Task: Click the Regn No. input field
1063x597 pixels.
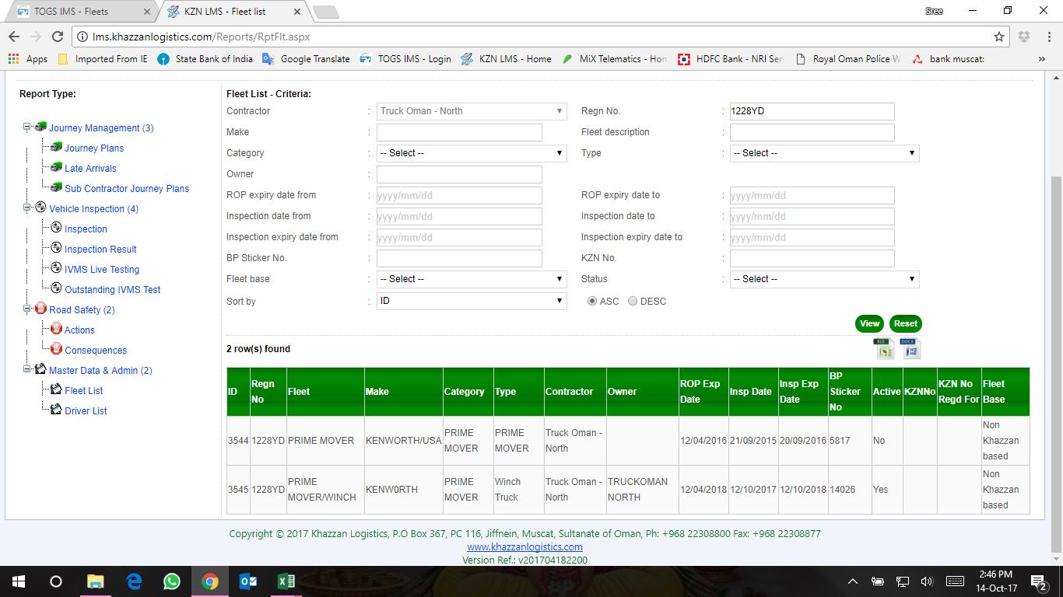Action: point(812,111)
